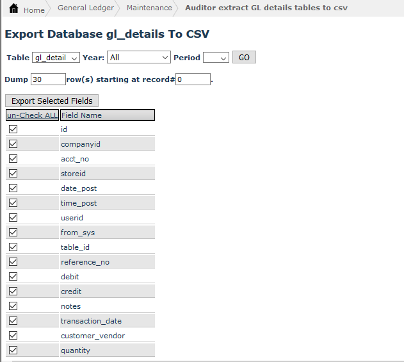Go to Maintenance breadcrumb
Screen dimensions: 404x362
click(149, 8)
